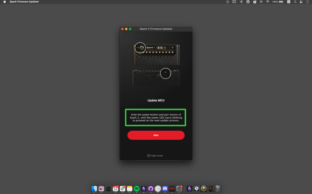The width and height of the screenshot is (312, 194).
Task: Click the play circle menu bar icon
Action: 228,2
